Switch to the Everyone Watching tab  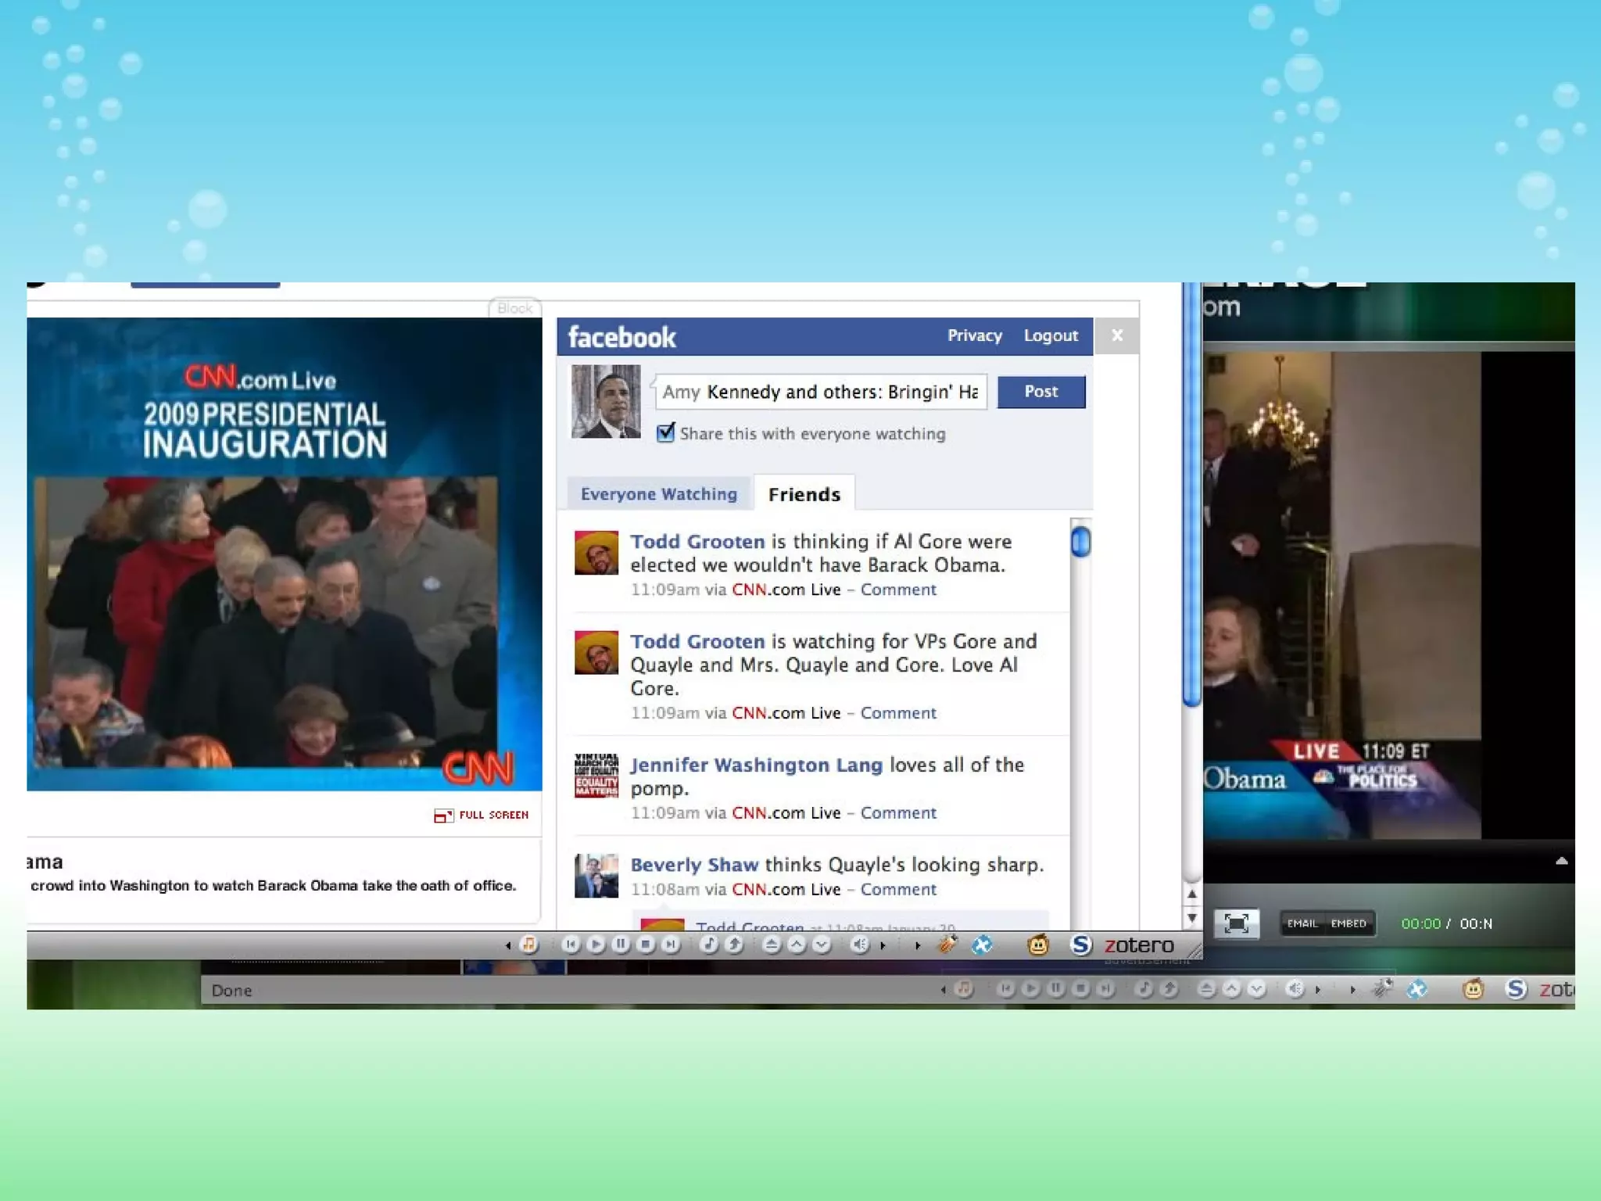tap(658, 494)
